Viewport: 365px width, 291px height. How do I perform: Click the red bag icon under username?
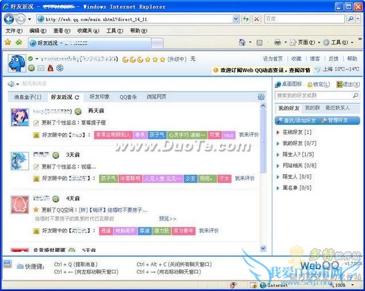50,68
